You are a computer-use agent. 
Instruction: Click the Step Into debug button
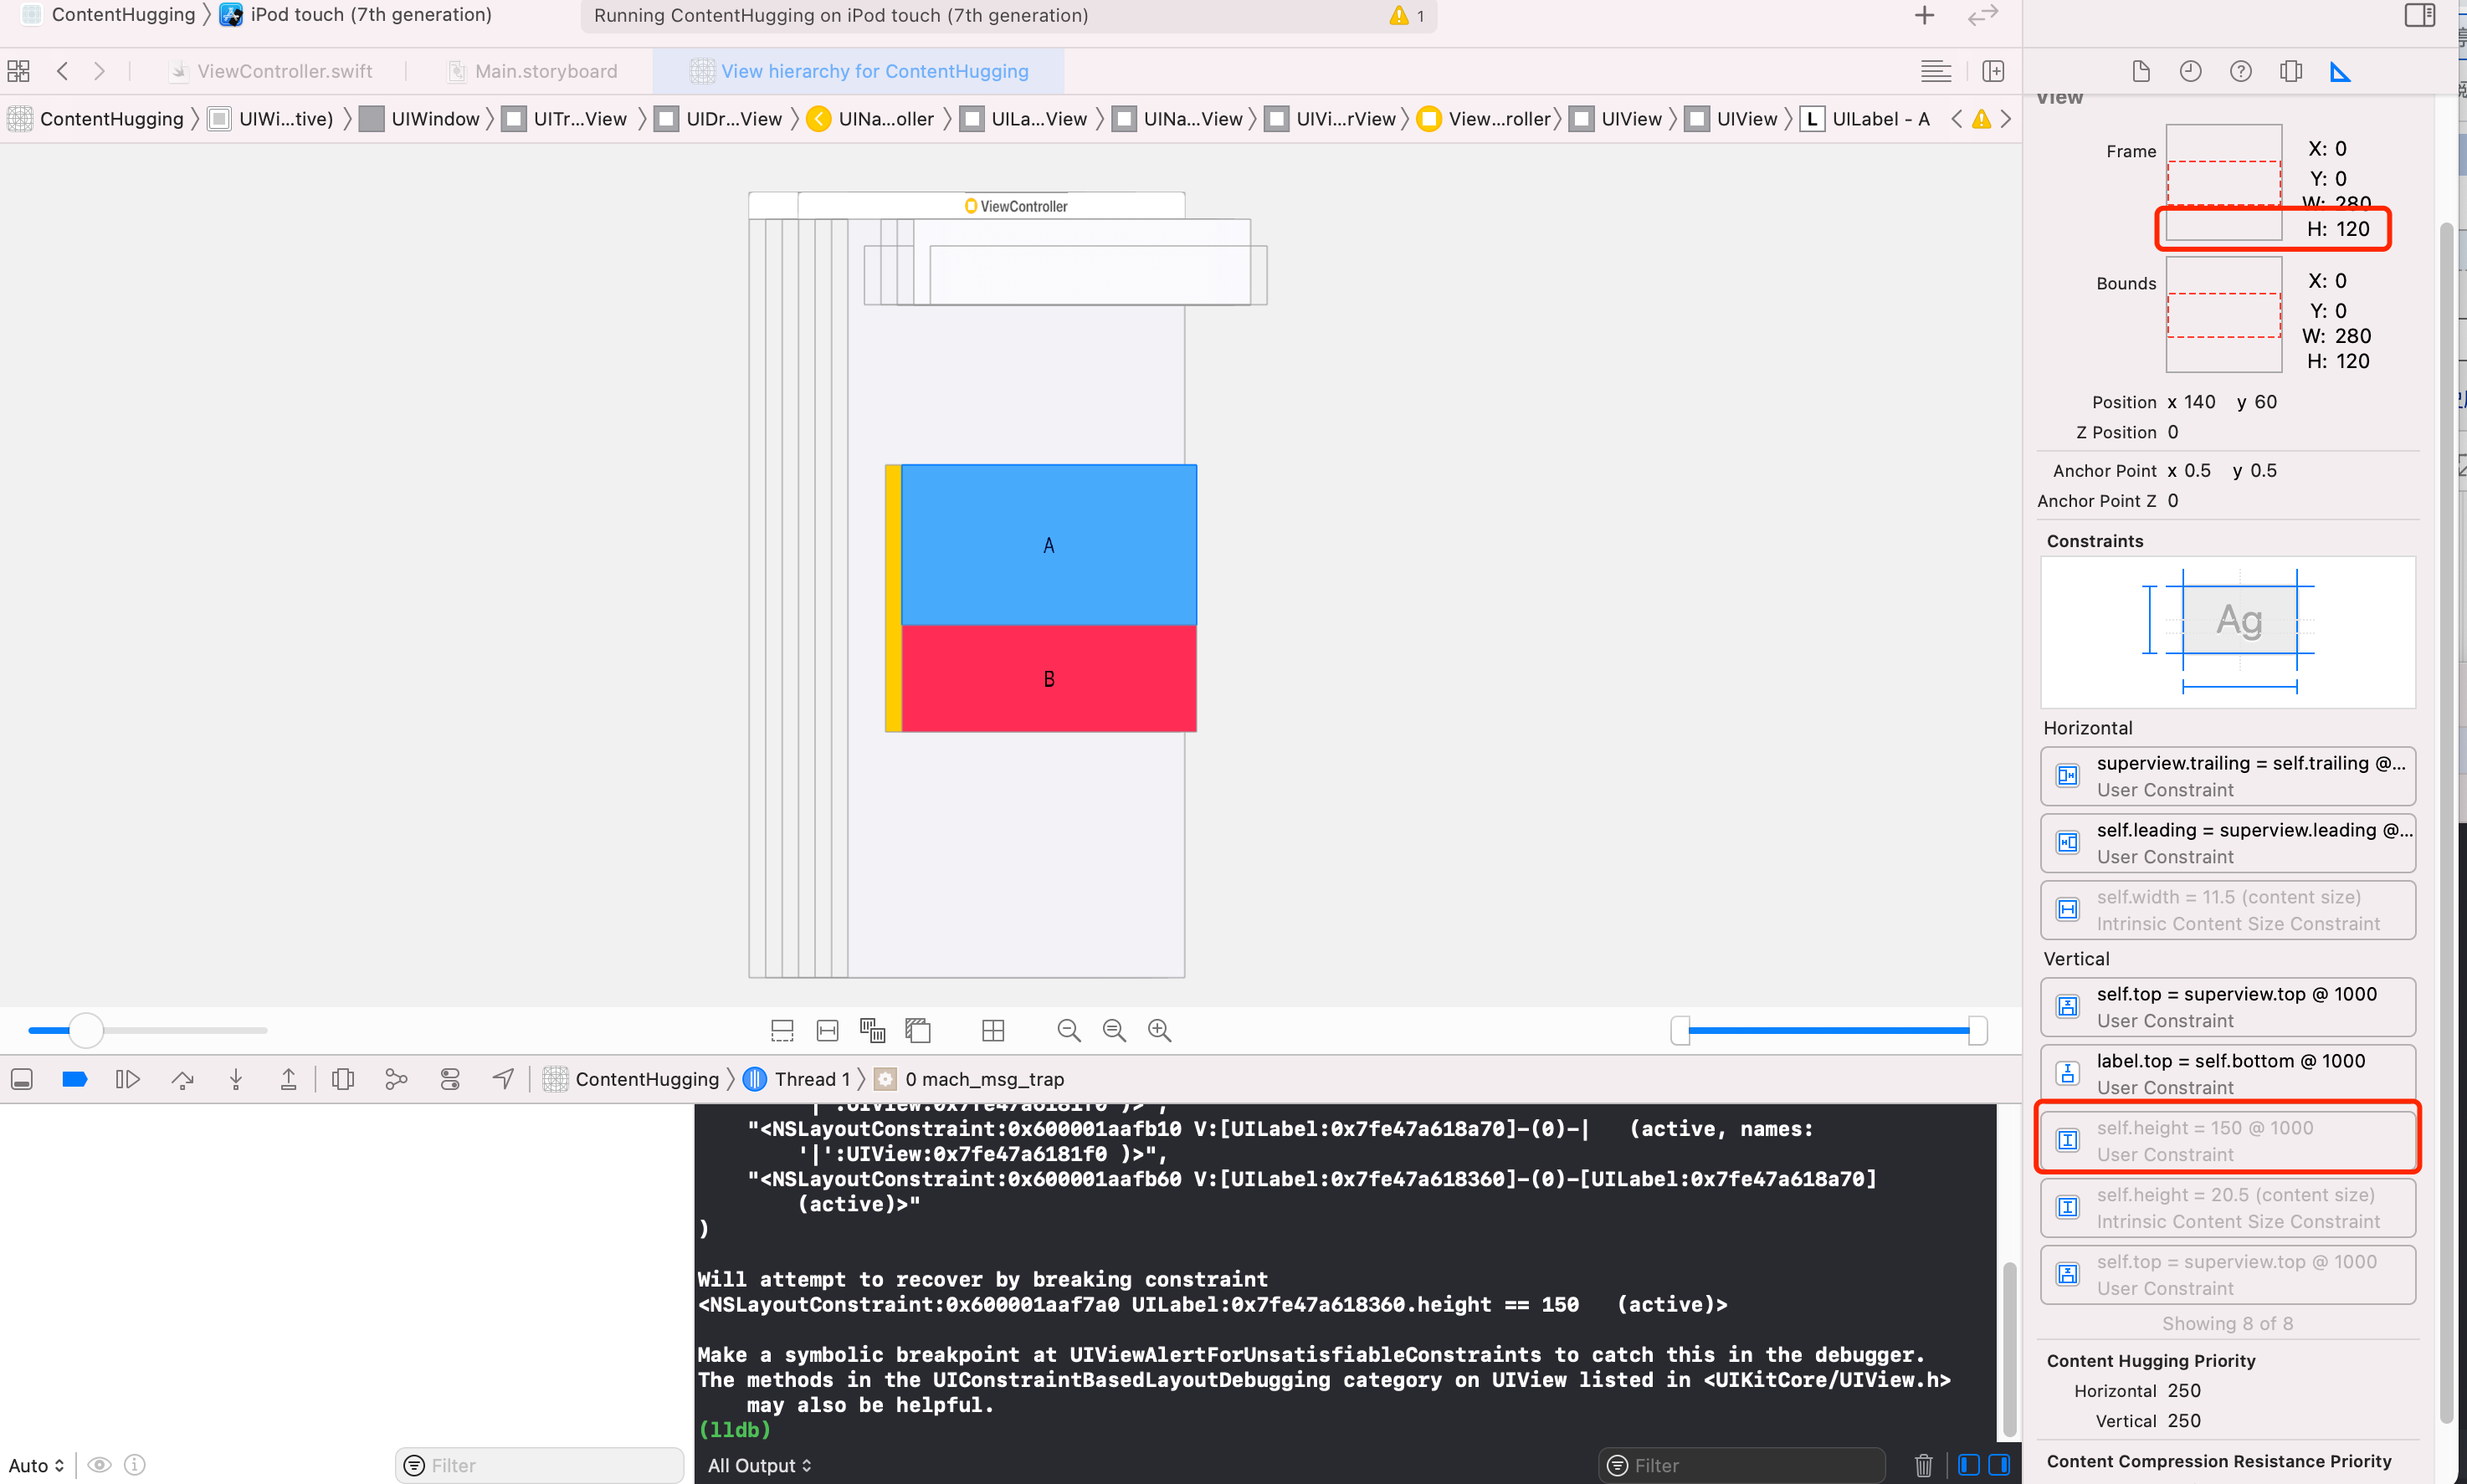click(x=236, y=1079)
